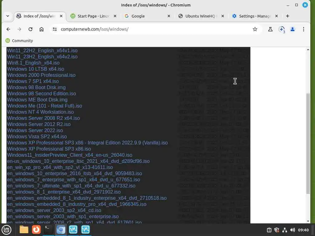Open Windows Server 2008 R2 x64.iso
Screen dimensions: 315x236
click(x=43, y=118)
